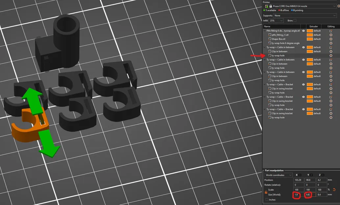Collapse first Ty-wrap + Cable in between node
This screenshot has height=205, width=340.
[265, 47]
